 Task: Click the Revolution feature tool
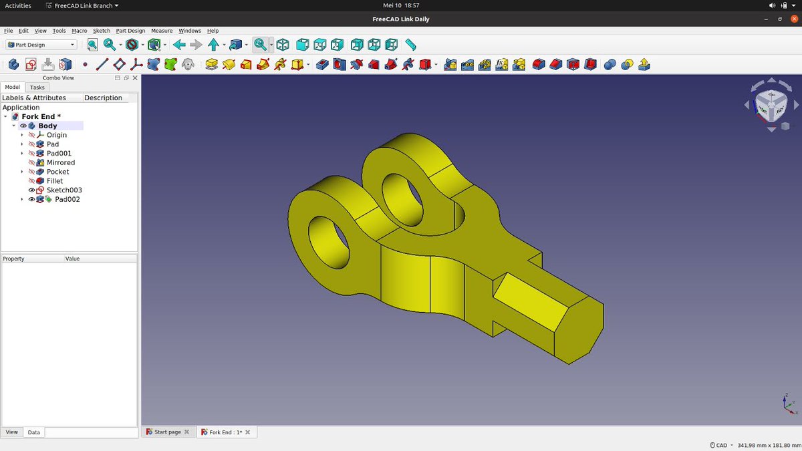click(x=229, y=64)
